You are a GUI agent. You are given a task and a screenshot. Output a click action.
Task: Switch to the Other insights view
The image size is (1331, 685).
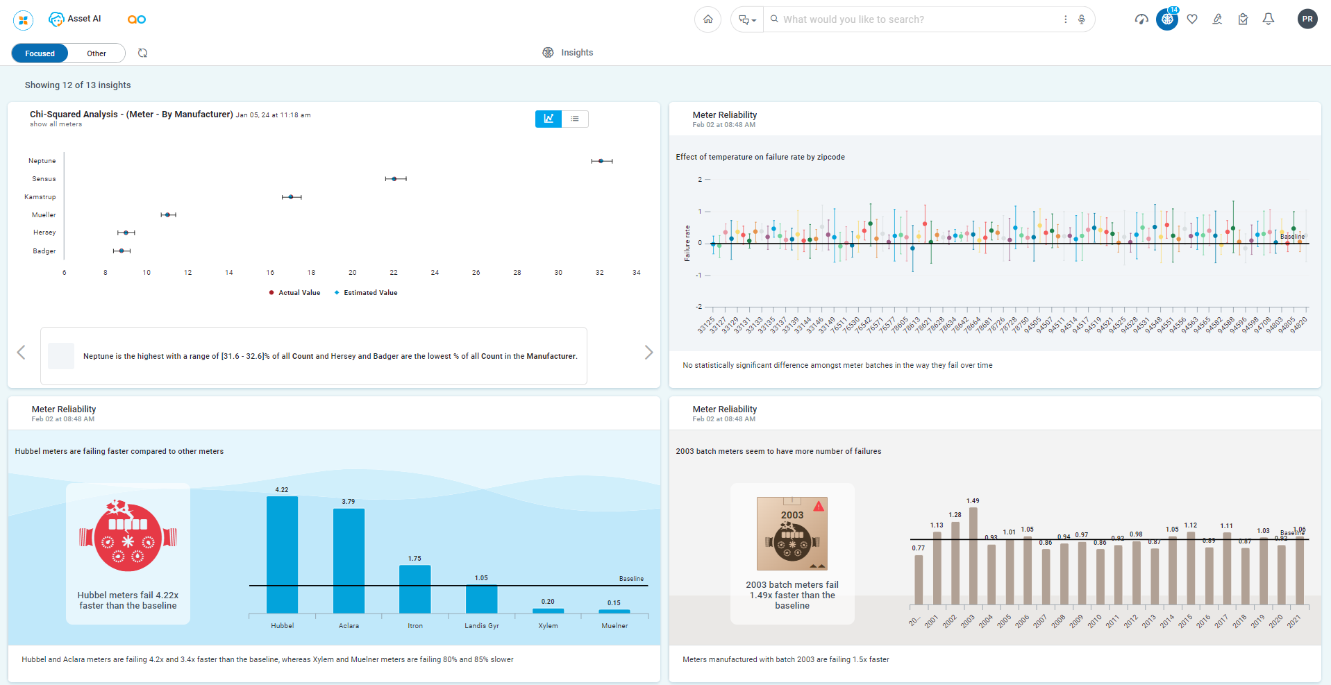tap(97, 53)
